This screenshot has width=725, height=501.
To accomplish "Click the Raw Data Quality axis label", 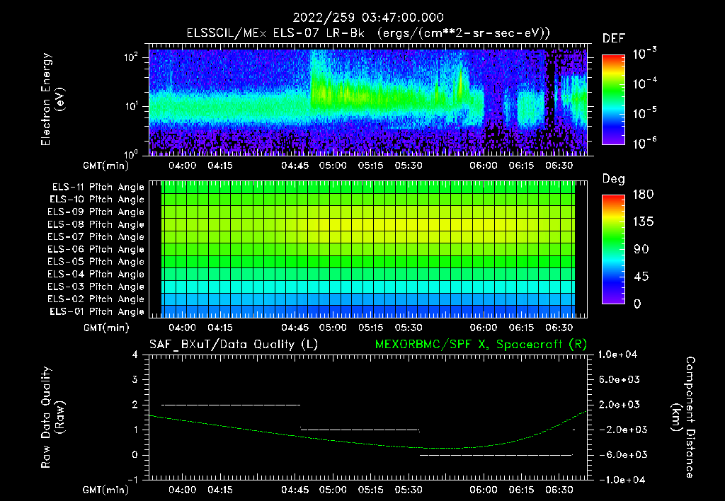I will pyautogui.click(x=52, y=417).
